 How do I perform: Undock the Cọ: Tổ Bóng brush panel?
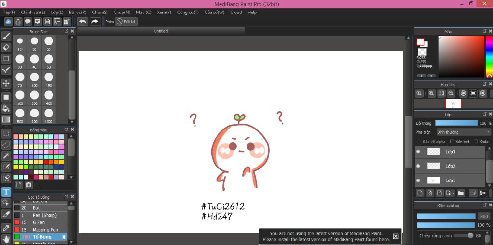click(66, 196)
